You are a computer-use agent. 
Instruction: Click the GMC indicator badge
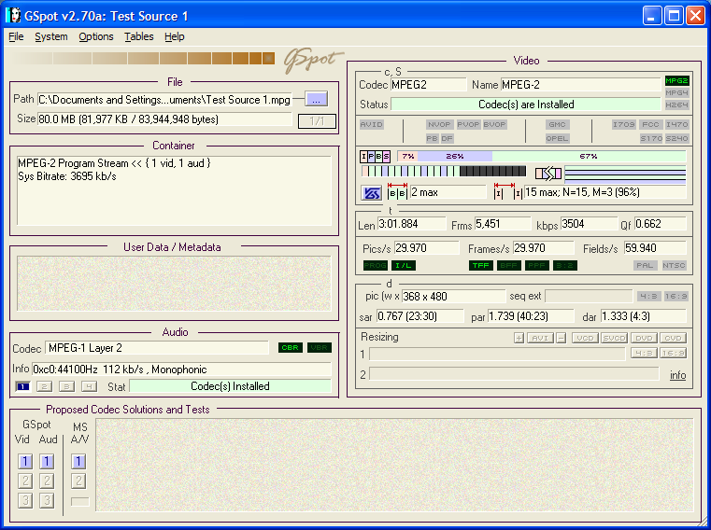[557, 125]
